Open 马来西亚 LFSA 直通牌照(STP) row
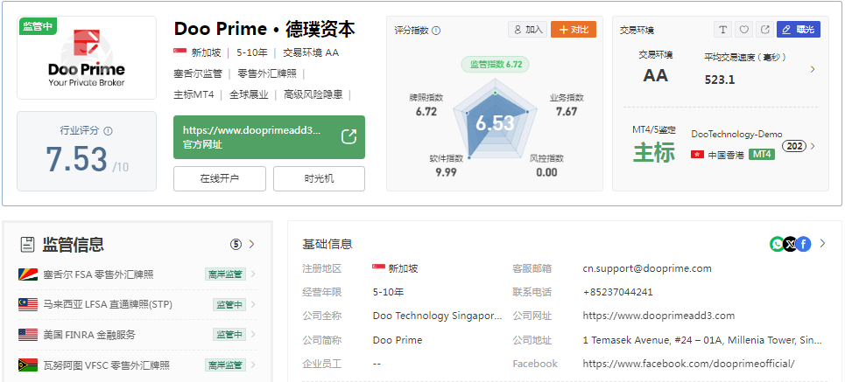Image resolution: width=845 pixels, height=382 pixels. [137, 304]
